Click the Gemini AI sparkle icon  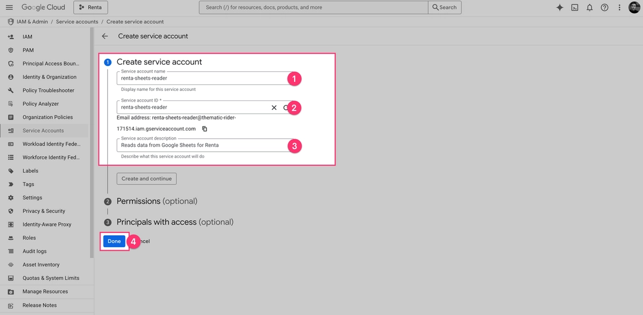coord(560,7)
